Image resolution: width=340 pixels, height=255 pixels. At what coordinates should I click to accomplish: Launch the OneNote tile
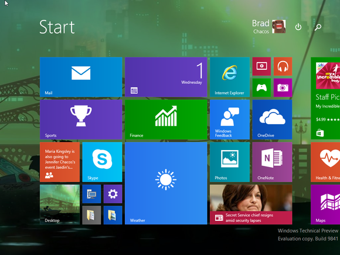(x=272, y=162)
